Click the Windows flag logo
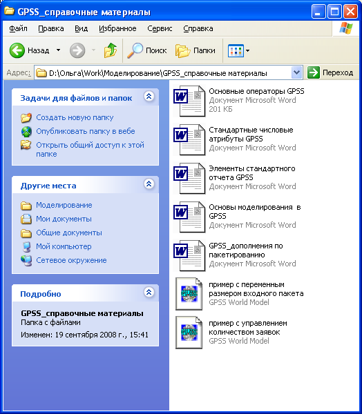Viewport: 362px width, 414px height. [346, 28]
